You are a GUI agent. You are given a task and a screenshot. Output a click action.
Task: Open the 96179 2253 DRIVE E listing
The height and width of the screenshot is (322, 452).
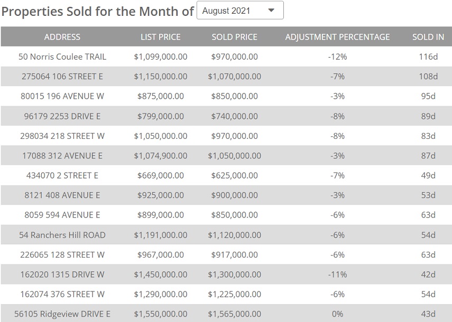(x=62, y=116)
